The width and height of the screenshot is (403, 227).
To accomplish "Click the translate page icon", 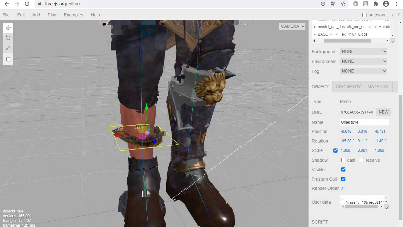I will (333, 4).
